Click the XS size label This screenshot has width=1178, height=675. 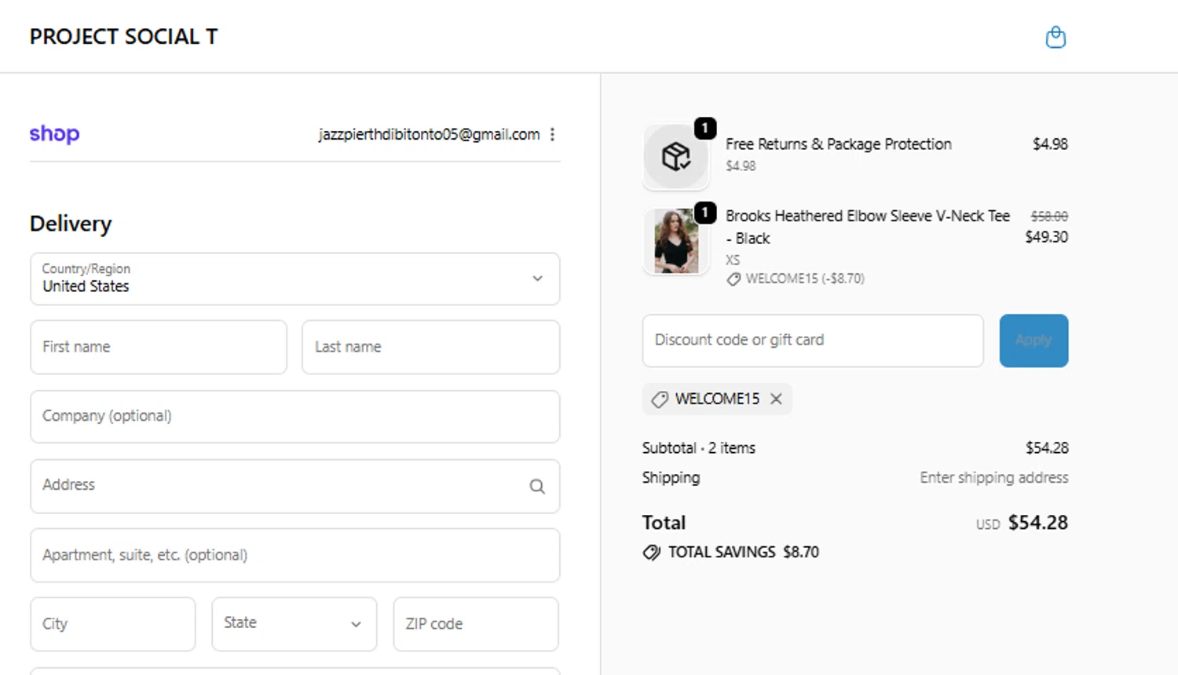pos(733,260)
